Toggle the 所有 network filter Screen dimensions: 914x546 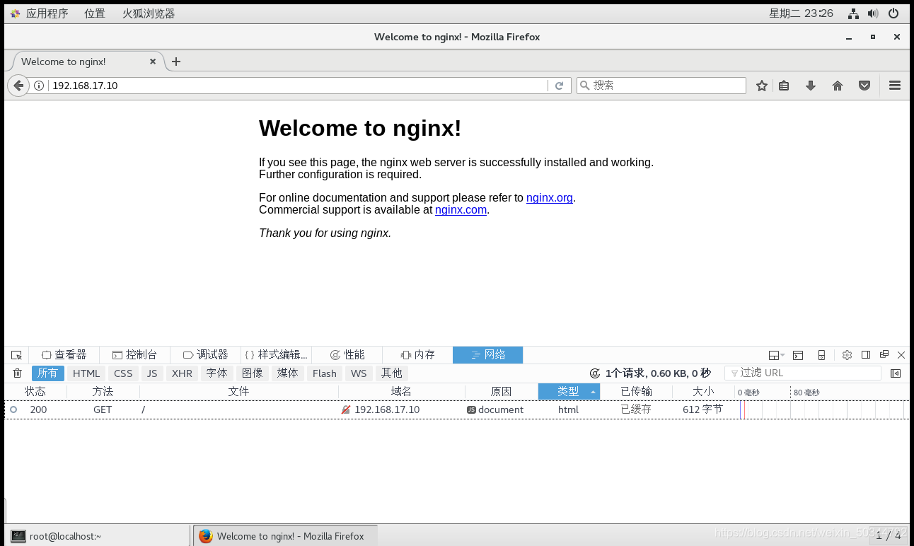(x=48, y=373)
